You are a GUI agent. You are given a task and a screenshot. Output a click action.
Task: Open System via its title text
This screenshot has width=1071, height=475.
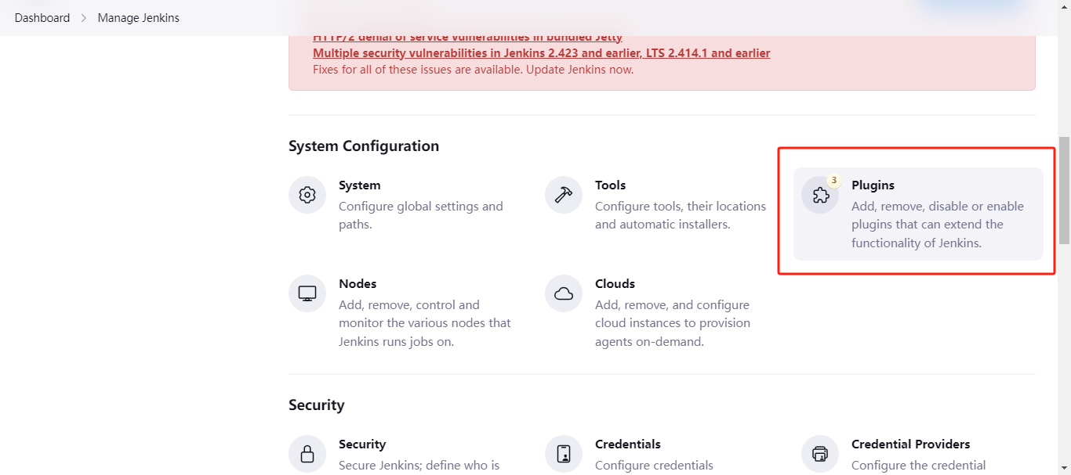coord(359,185)
